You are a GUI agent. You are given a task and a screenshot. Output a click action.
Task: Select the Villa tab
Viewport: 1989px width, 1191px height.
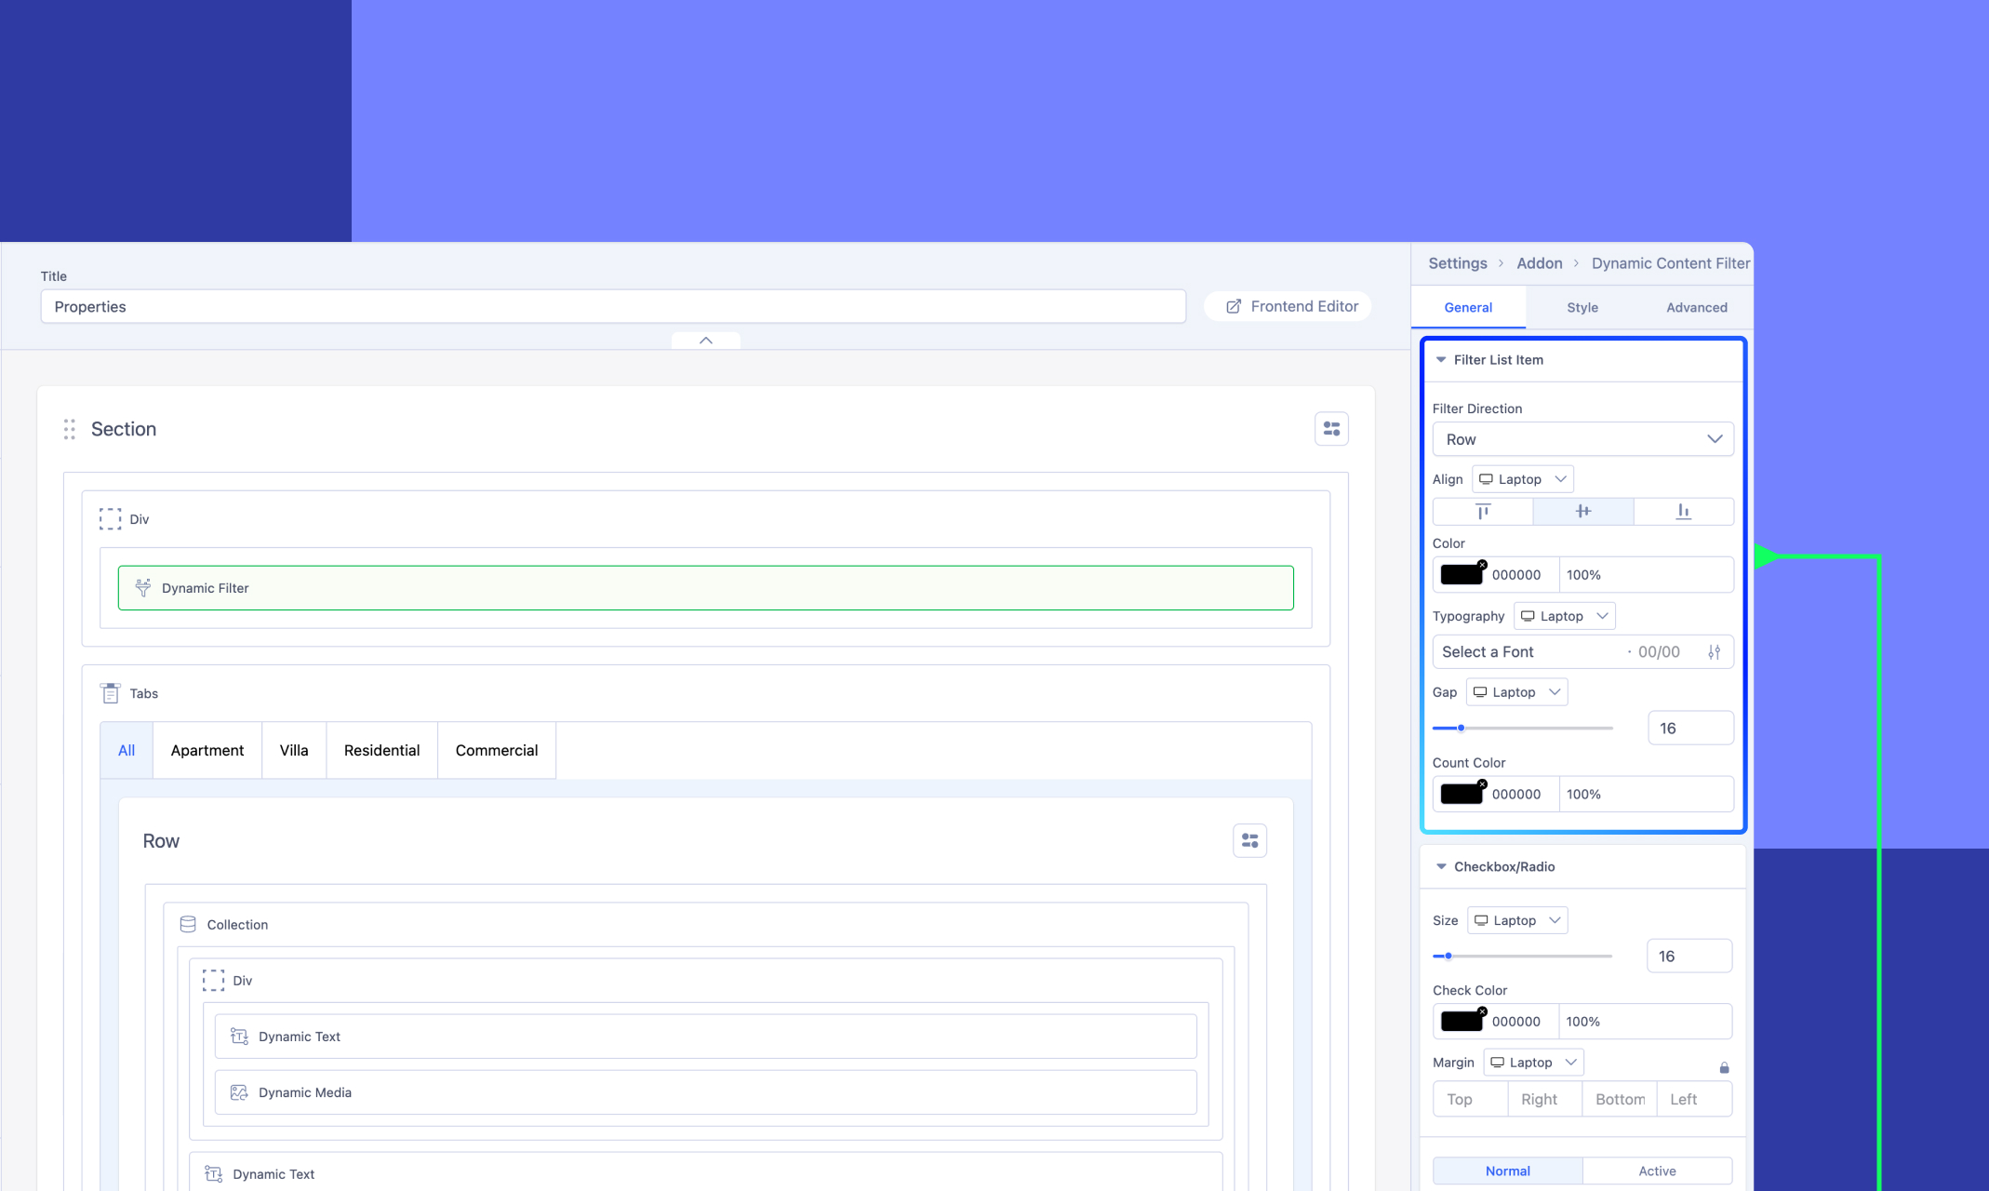tap(293, 750)
